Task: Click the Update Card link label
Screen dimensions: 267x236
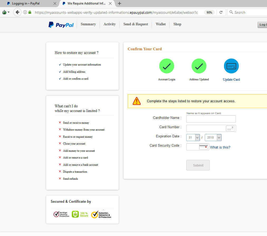Action: (231, 80)
